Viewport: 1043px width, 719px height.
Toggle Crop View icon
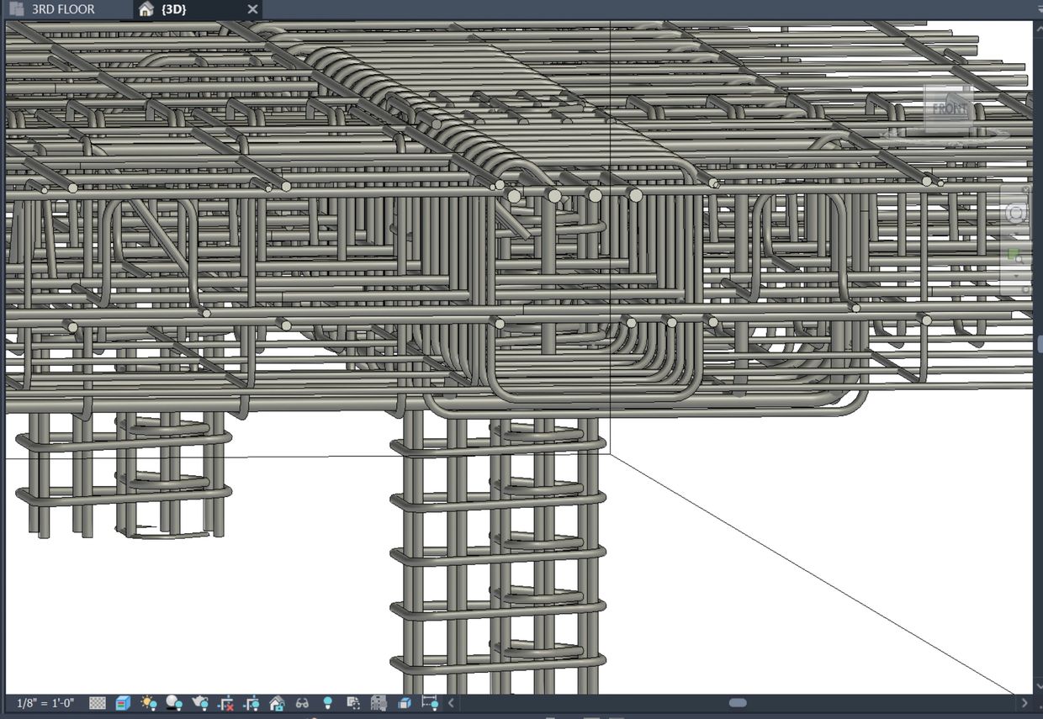(225, 703)
